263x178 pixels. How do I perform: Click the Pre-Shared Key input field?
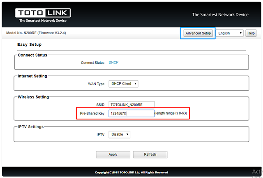coord(131,113)
